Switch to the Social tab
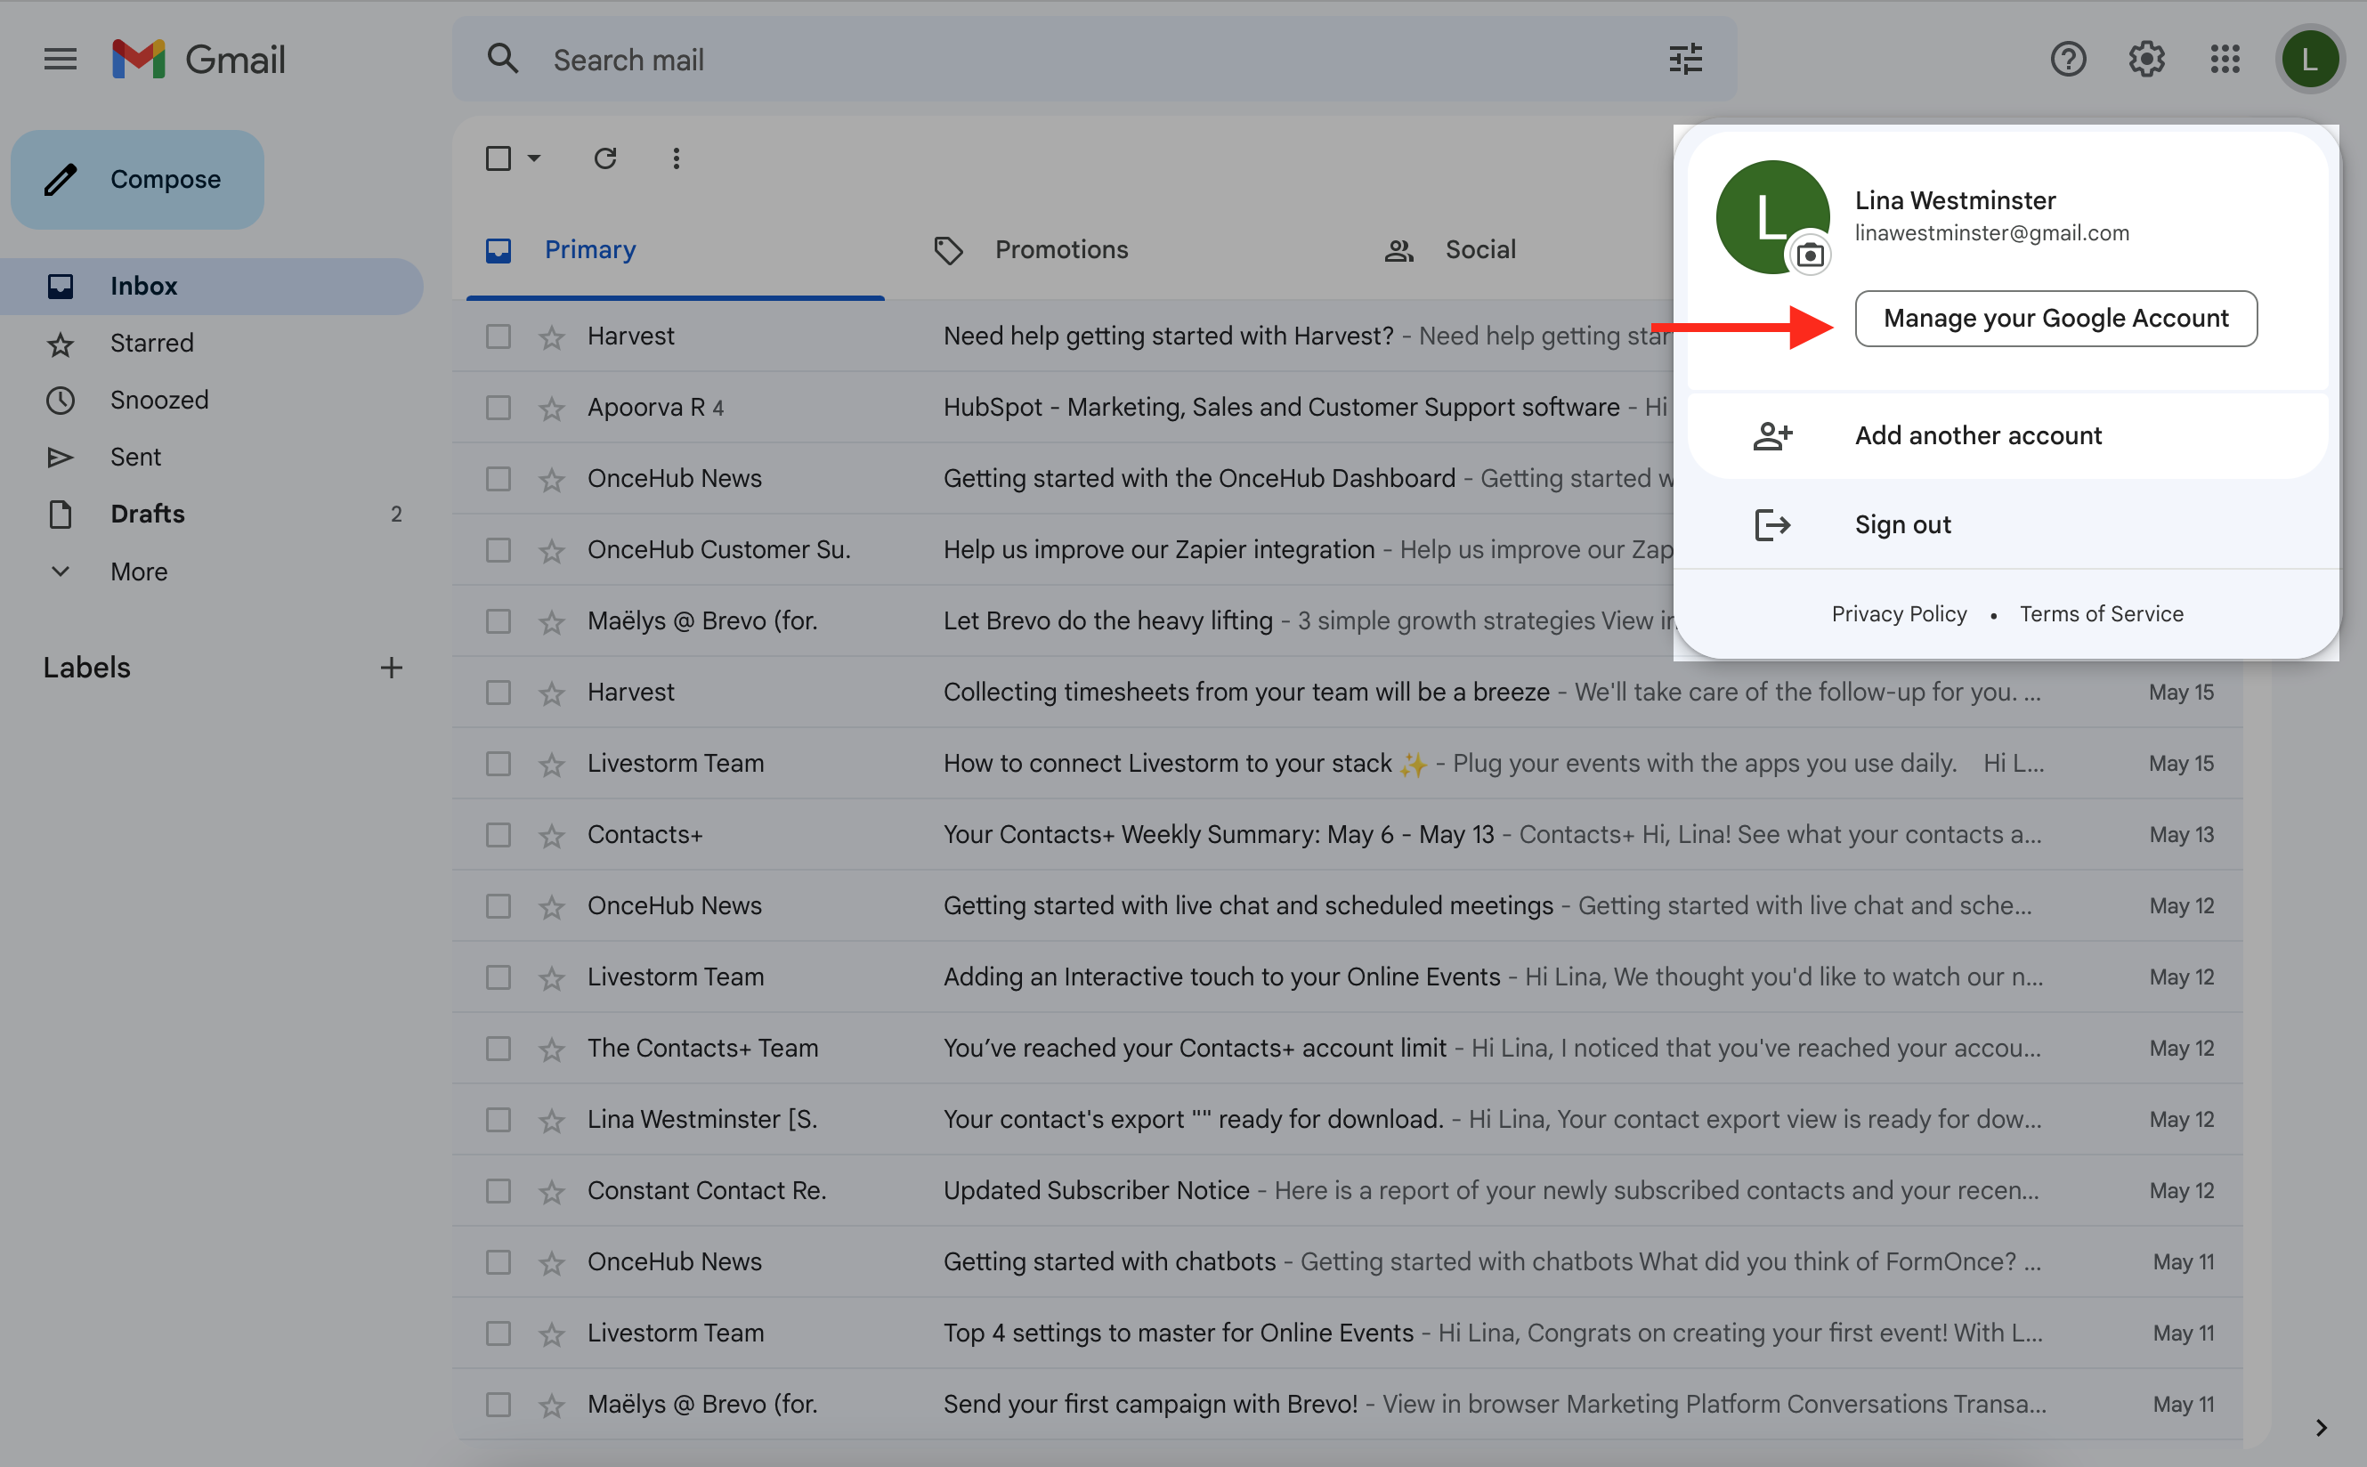2367x1467 pixels. (1479, 249)
